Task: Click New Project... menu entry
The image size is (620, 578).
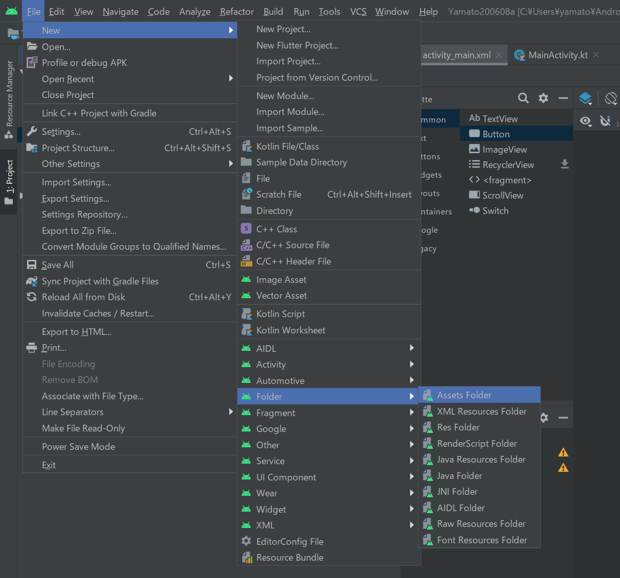Action: [329, 29]
